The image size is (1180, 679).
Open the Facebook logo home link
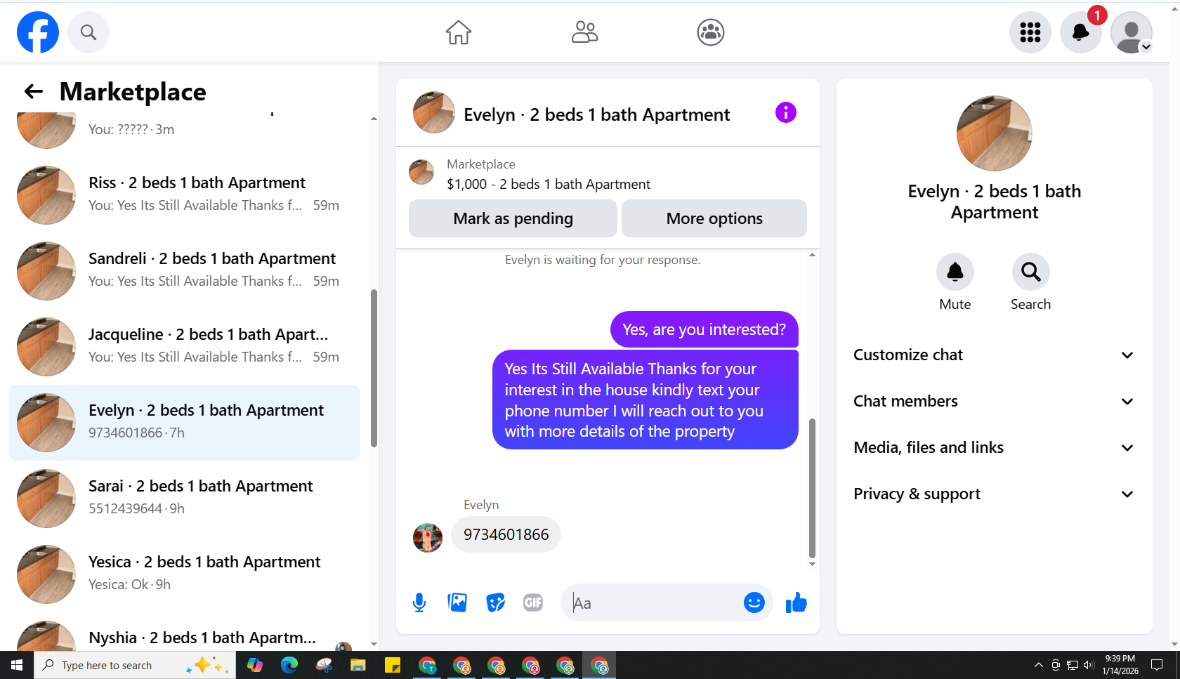click(x=38, y=32)
